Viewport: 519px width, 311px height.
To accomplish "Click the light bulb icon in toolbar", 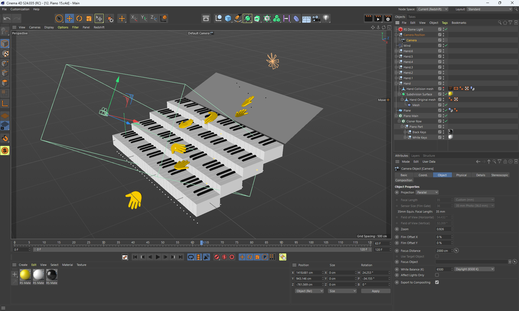I will tap(326, 18).
